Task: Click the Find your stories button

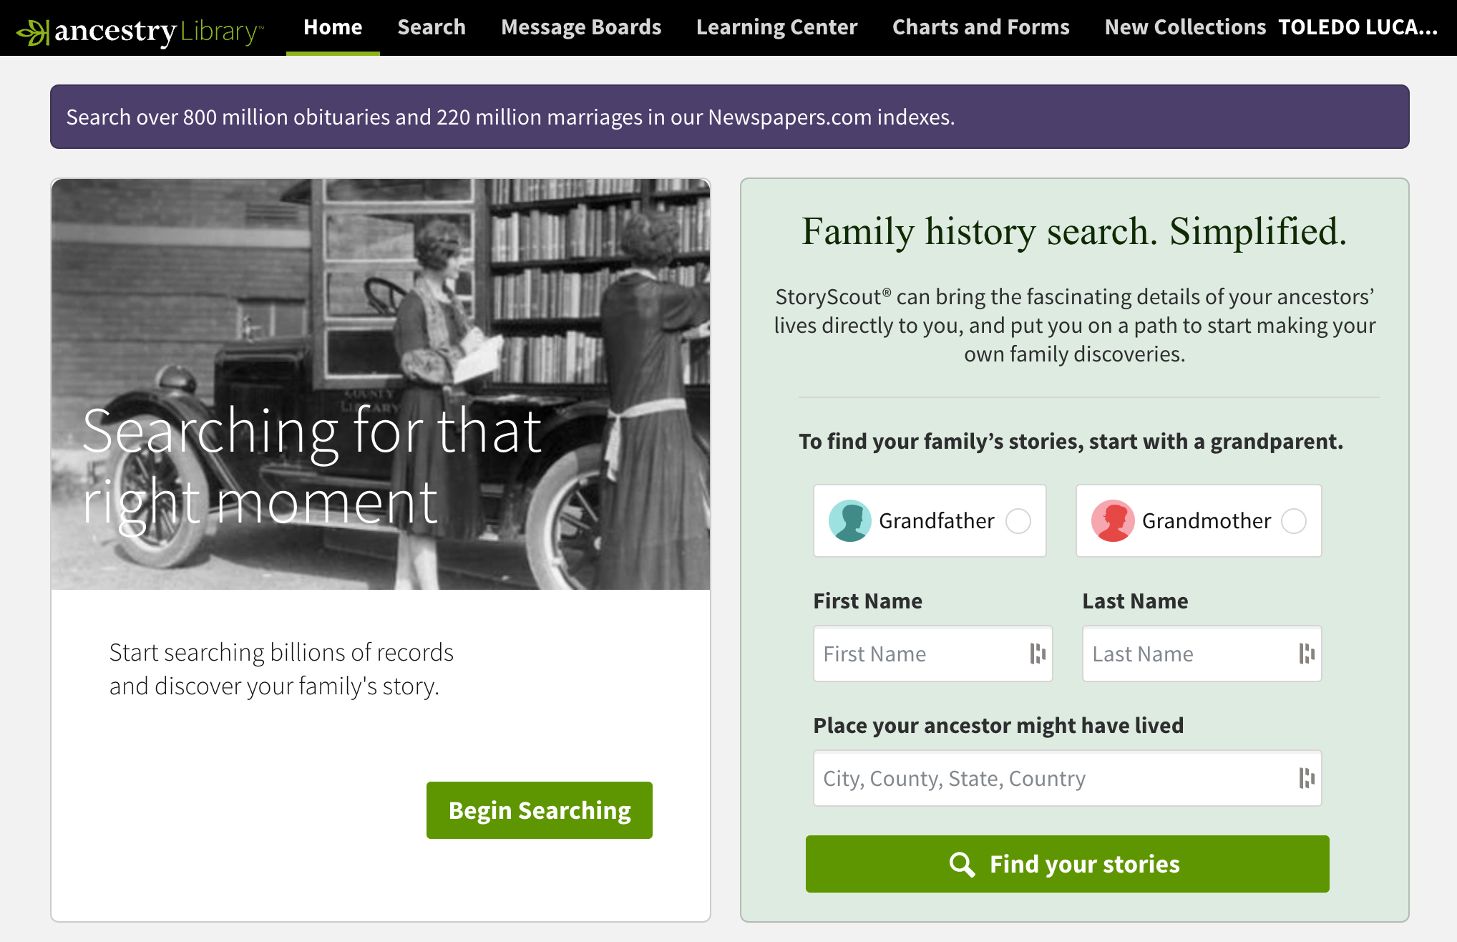Action: point(1068,864)
